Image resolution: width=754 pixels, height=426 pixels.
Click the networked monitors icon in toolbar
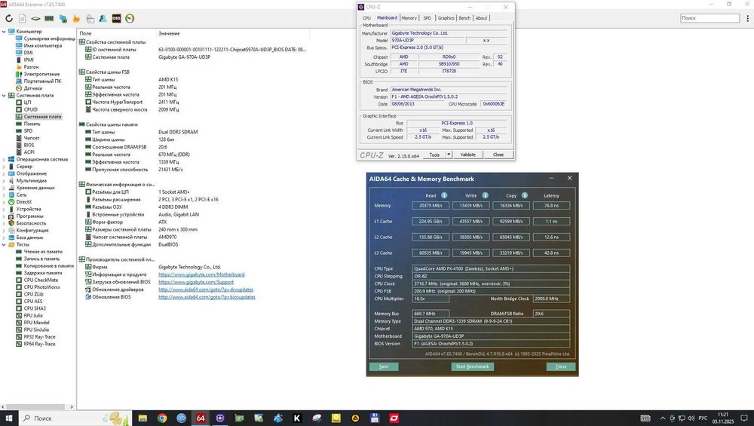[x=63, y=18]
